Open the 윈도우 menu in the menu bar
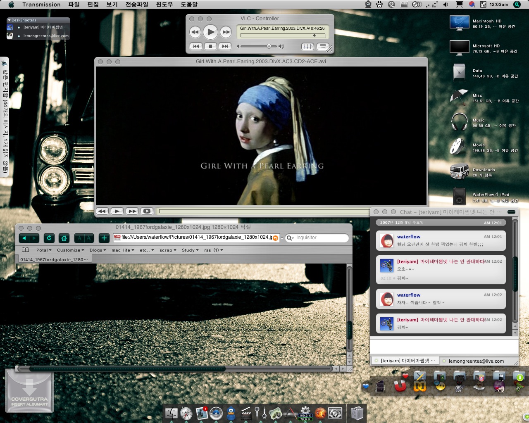The height and width of the screenshot is (423, 529). coord(164,5)
